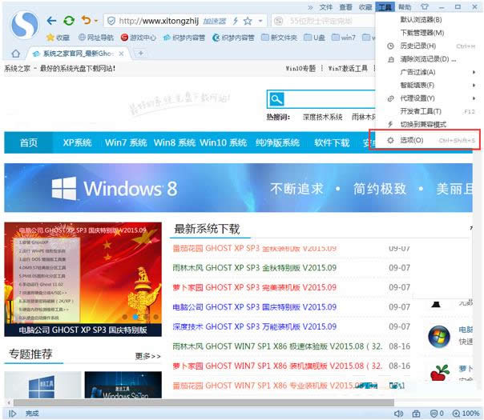Open the 收藏 menu in menu bar

click(365, 7)
